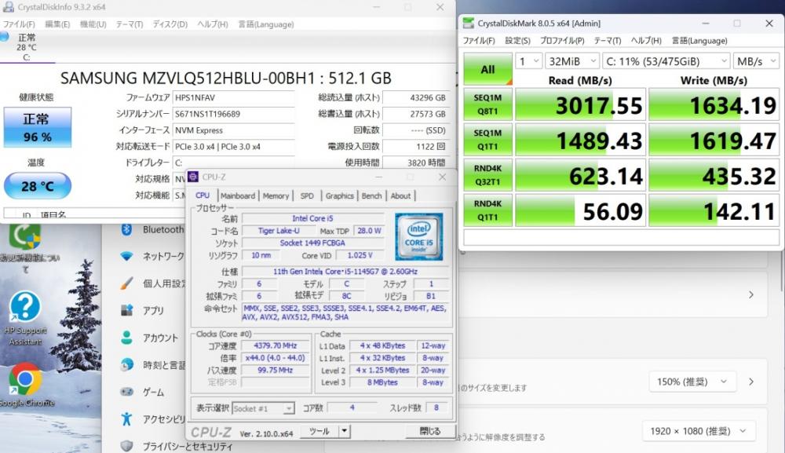Image resolution: width=785 pixels, height=453 pixels.
Task: Open 編集(E) menu in CrystalDiskInfo
Action: click(57, 24)
